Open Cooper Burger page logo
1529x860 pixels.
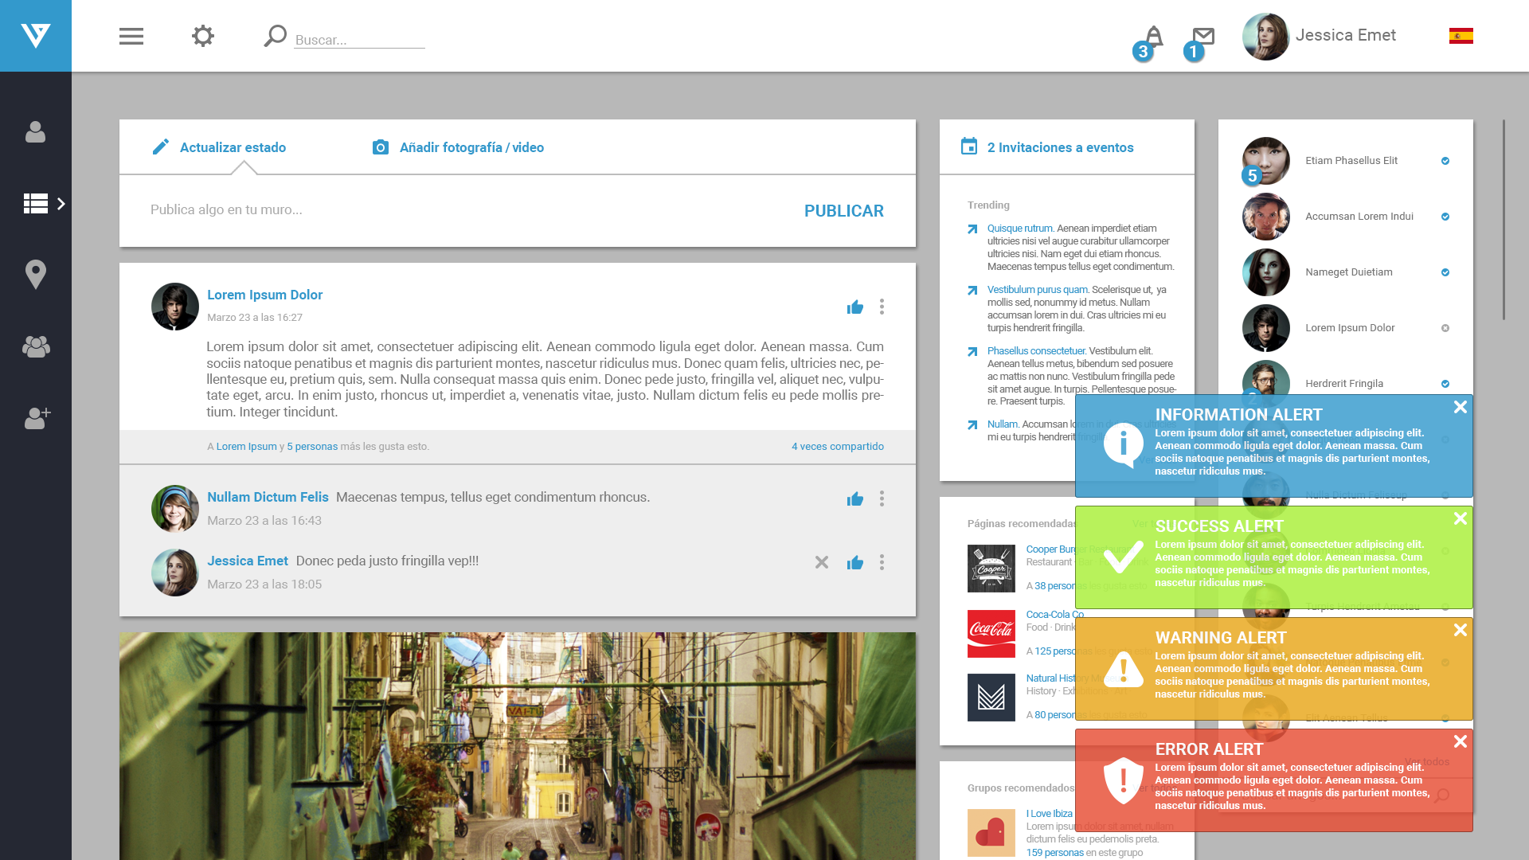click(991, 569)
